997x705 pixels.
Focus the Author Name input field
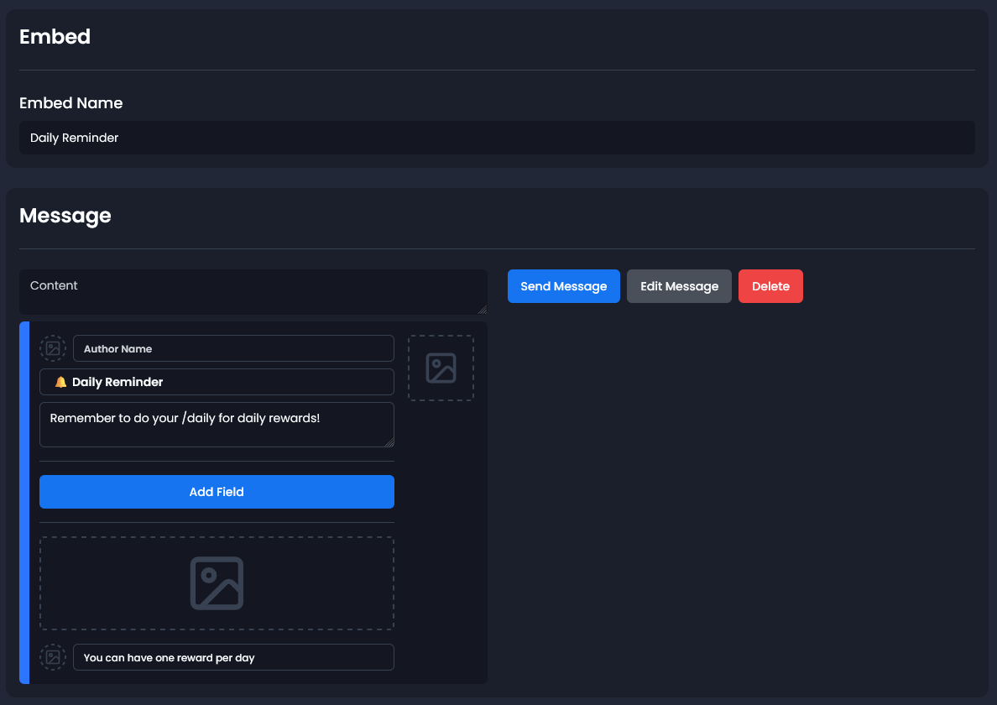[233, 347]
